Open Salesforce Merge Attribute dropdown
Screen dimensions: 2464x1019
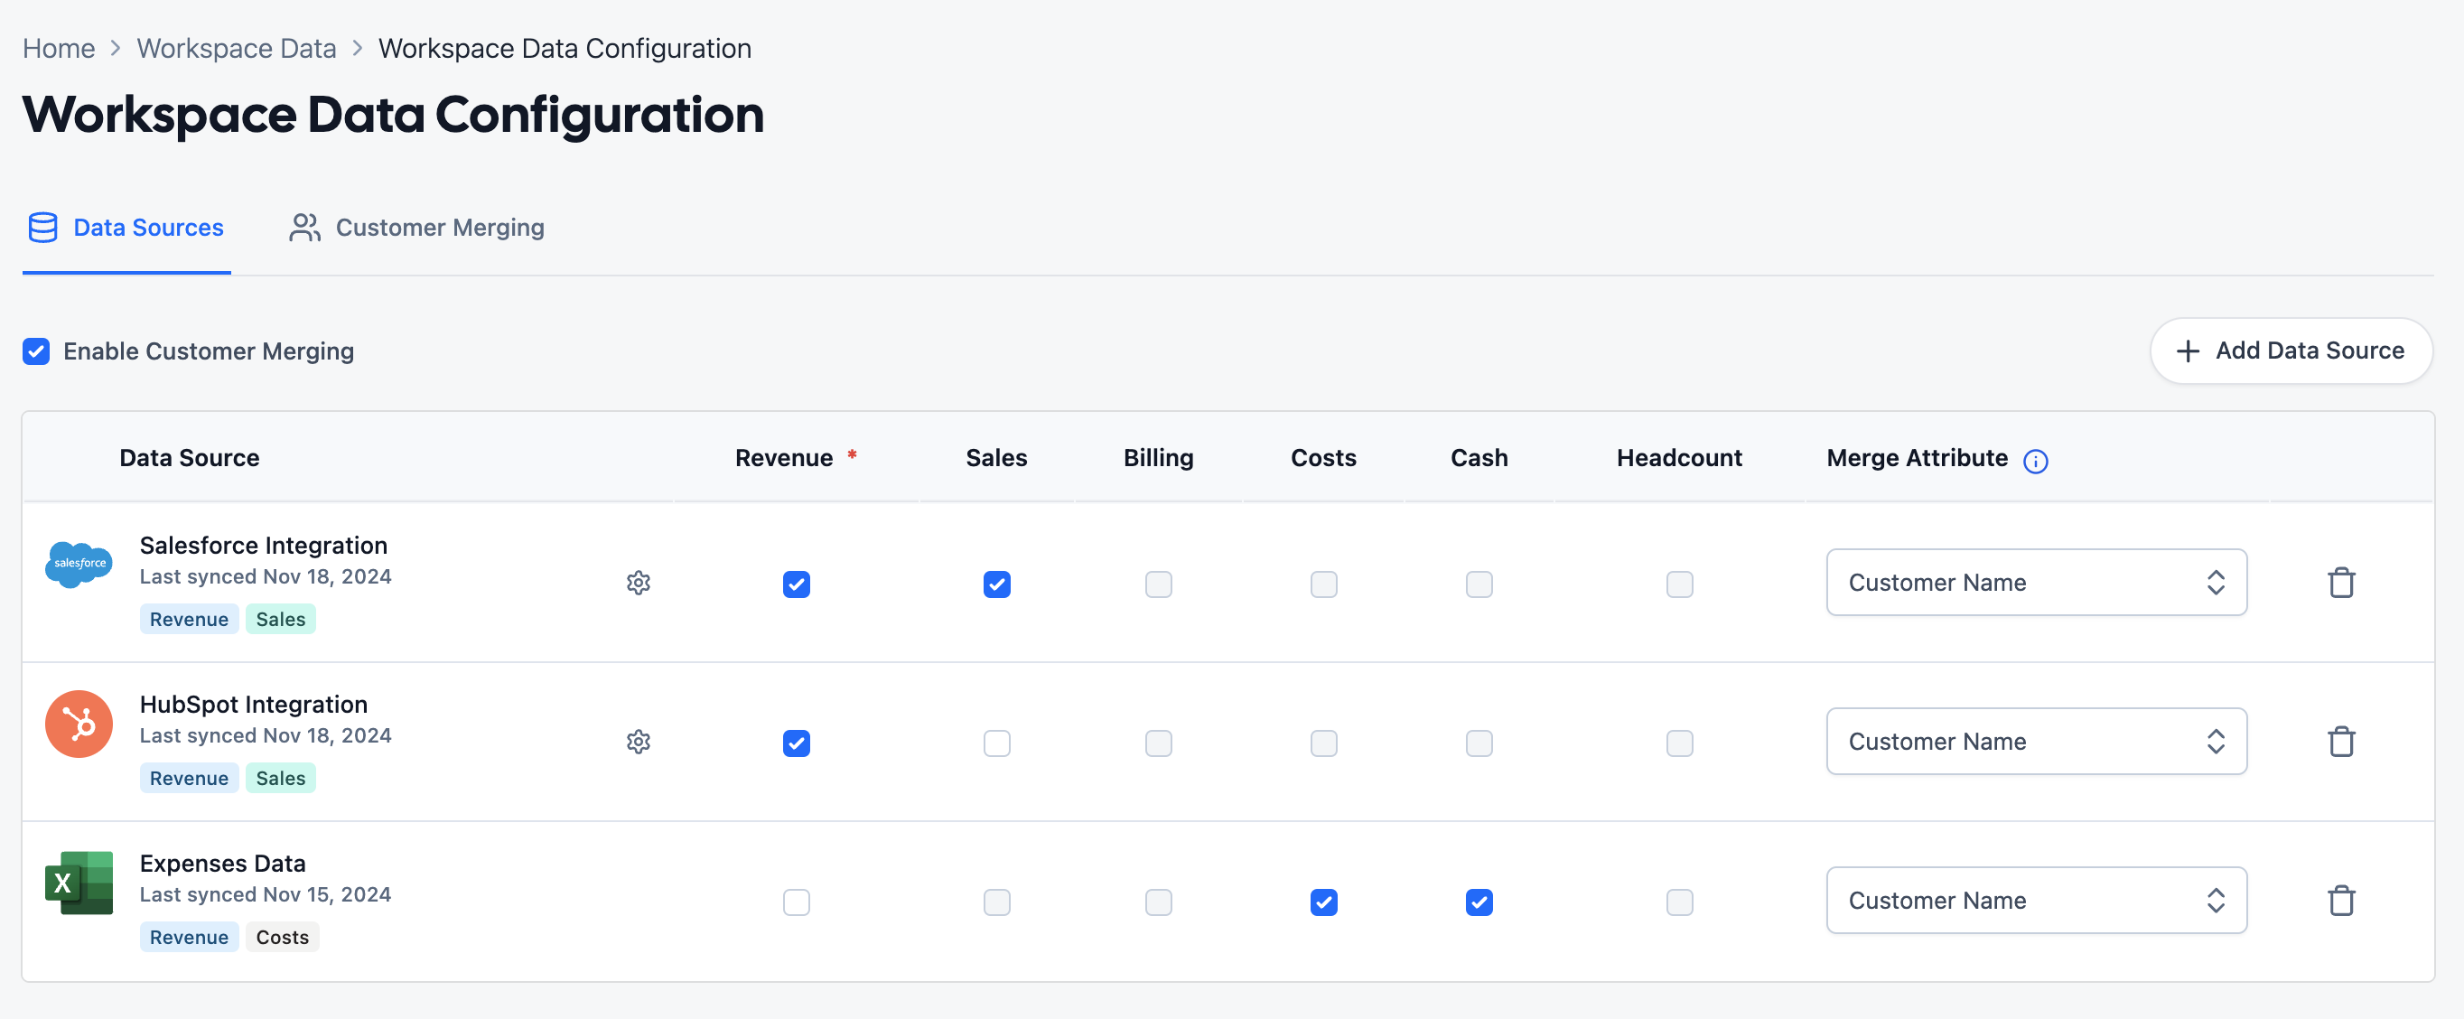(x=2036, y=583)
